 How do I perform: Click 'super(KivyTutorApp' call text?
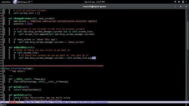pos(25,82)
